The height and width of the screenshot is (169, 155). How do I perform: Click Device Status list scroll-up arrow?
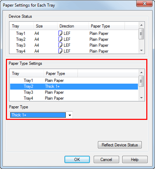tap(141, 25)
